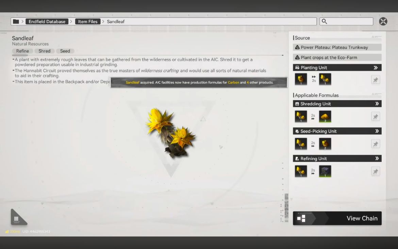
Task: Click the Sandleaf item title
Action: [22, 38]
